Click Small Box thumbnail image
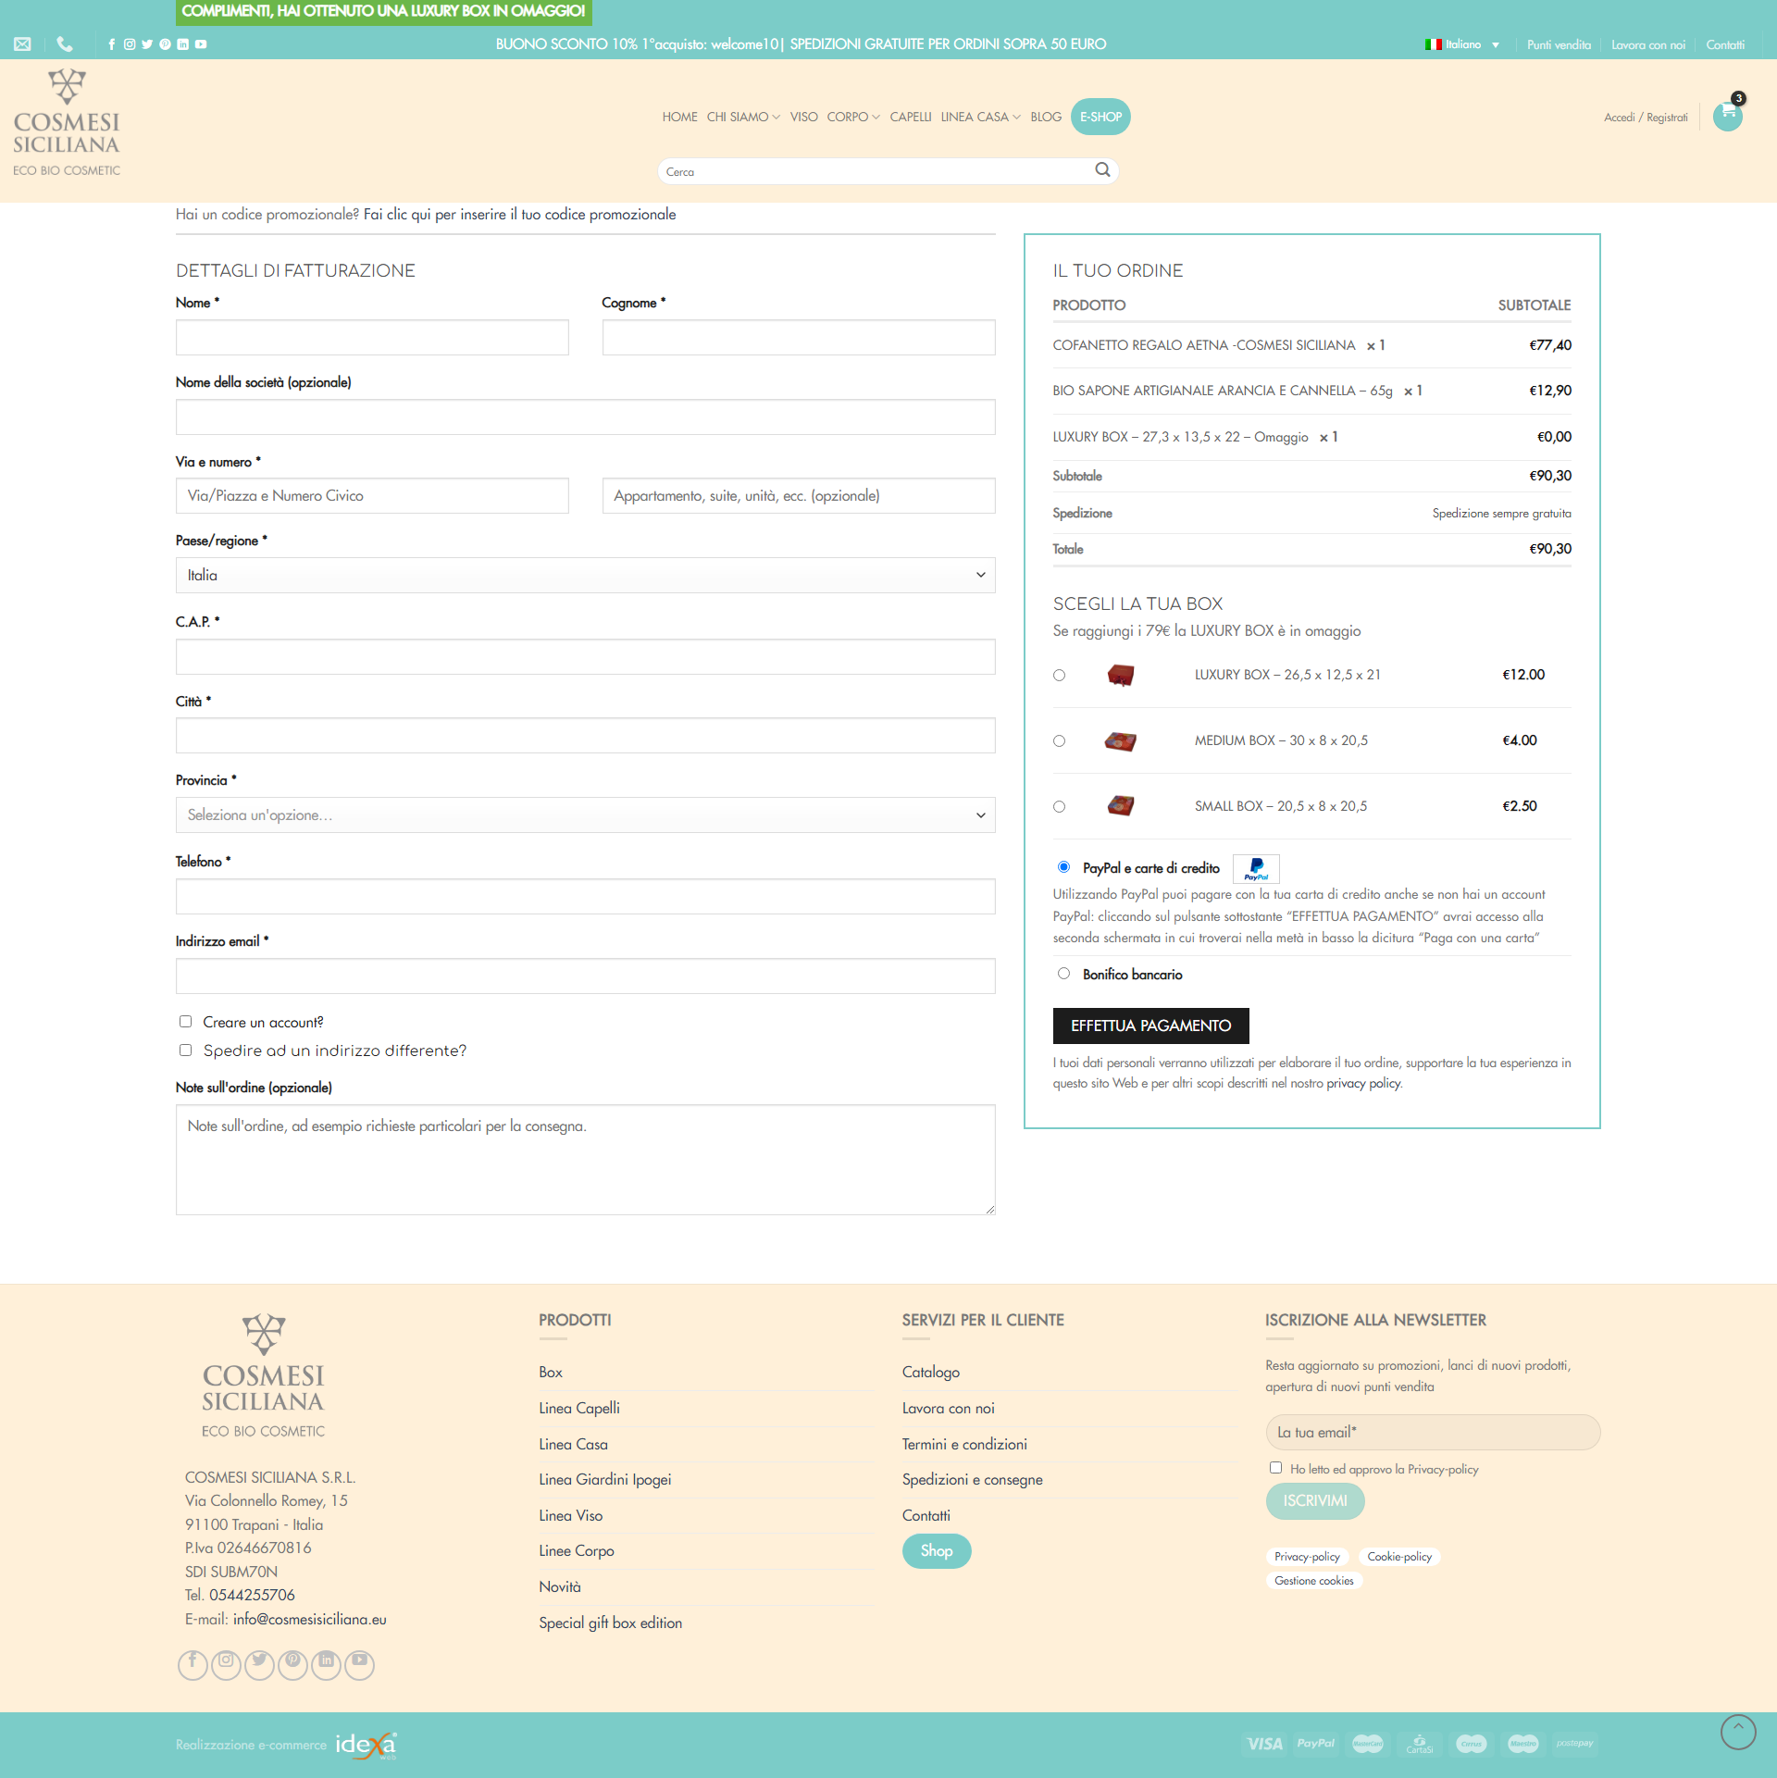Screen dimensions: 1777x1778 [x=1121, y=806]
